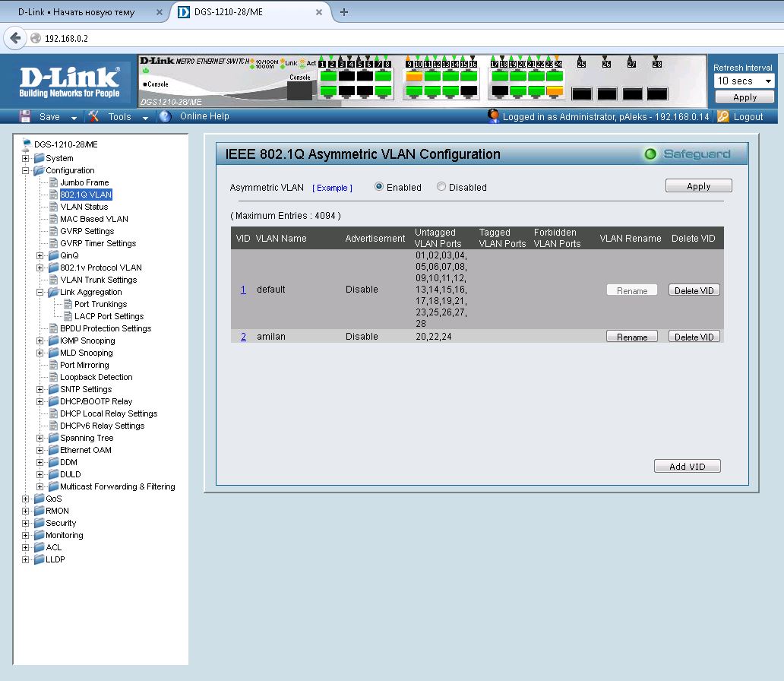Select the Enabled asymmetric VLAN radio
The width and height of the screenshot is (784, 681).
pyautogui.click(x=379, y=187)
